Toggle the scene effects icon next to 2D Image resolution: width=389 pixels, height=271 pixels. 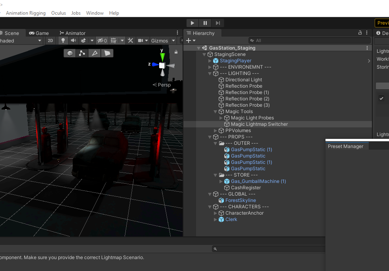point(84,40)
